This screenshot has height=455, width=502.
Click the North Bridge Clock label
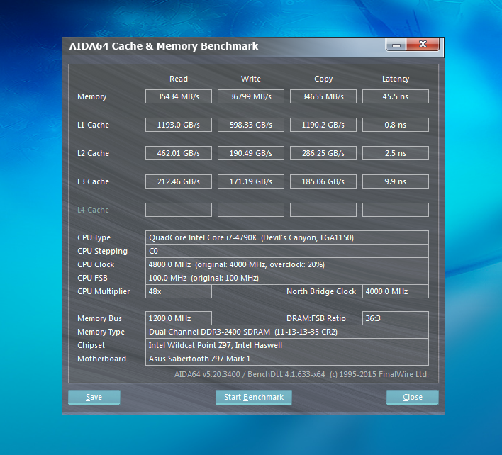[321, 291]
